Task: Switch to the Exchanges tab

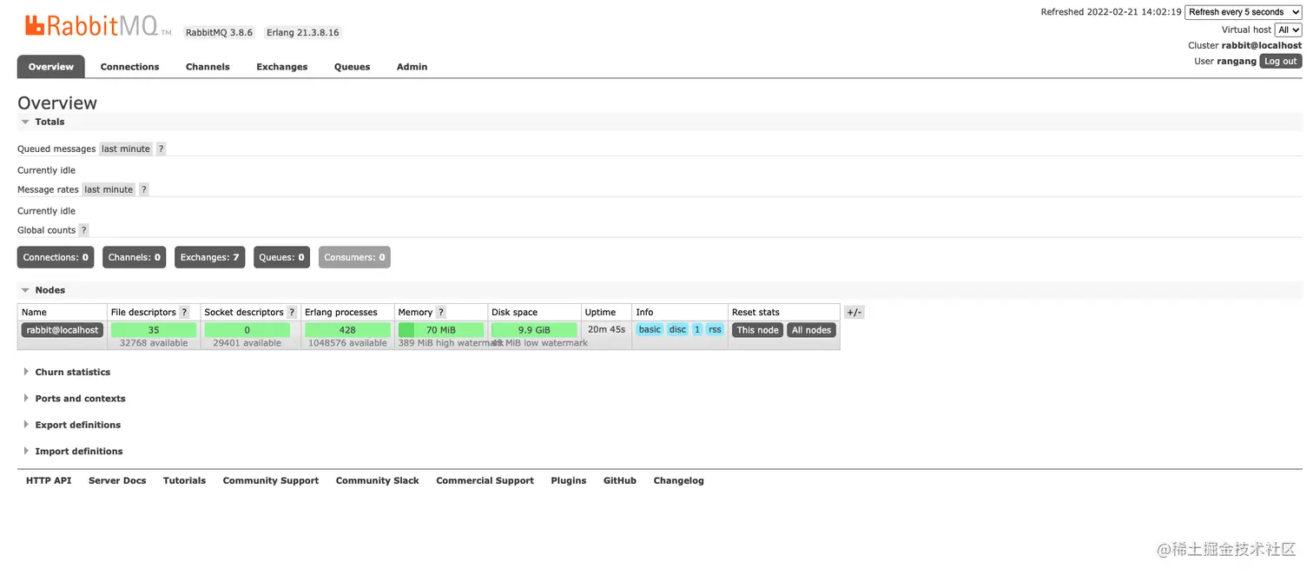Action: pos(282,67)
